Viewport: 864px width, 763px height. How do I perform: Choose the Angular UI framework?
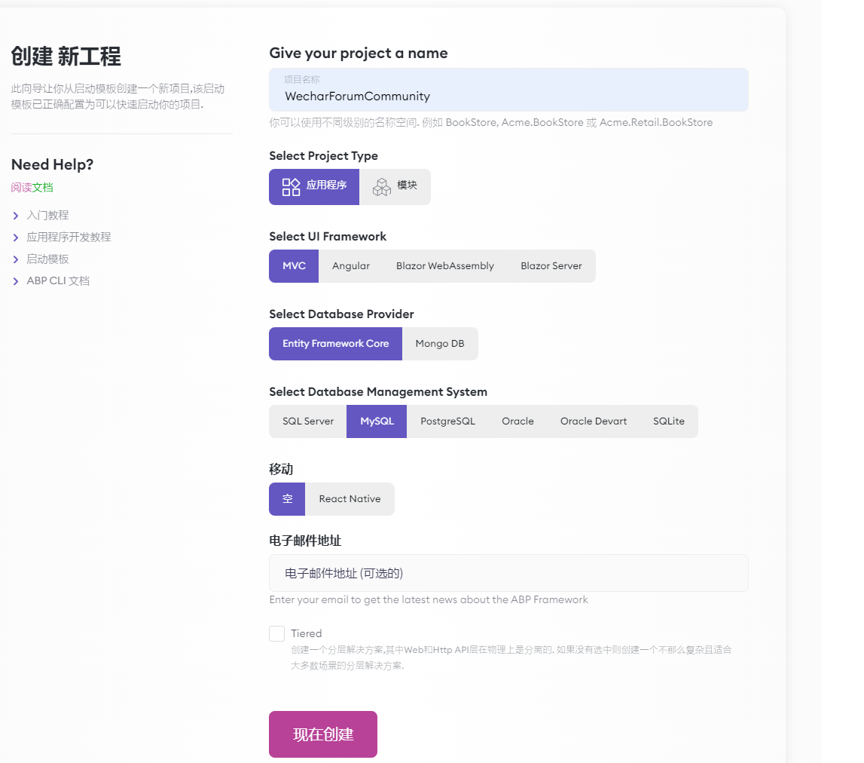pos(350,266)
